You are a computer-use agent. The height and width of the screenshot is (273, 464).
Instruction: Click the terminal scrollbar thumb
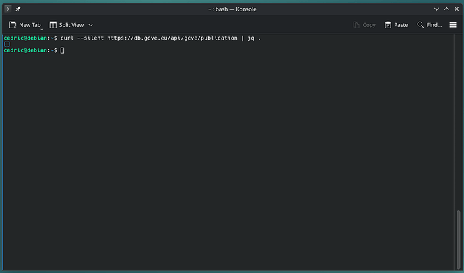460,239
